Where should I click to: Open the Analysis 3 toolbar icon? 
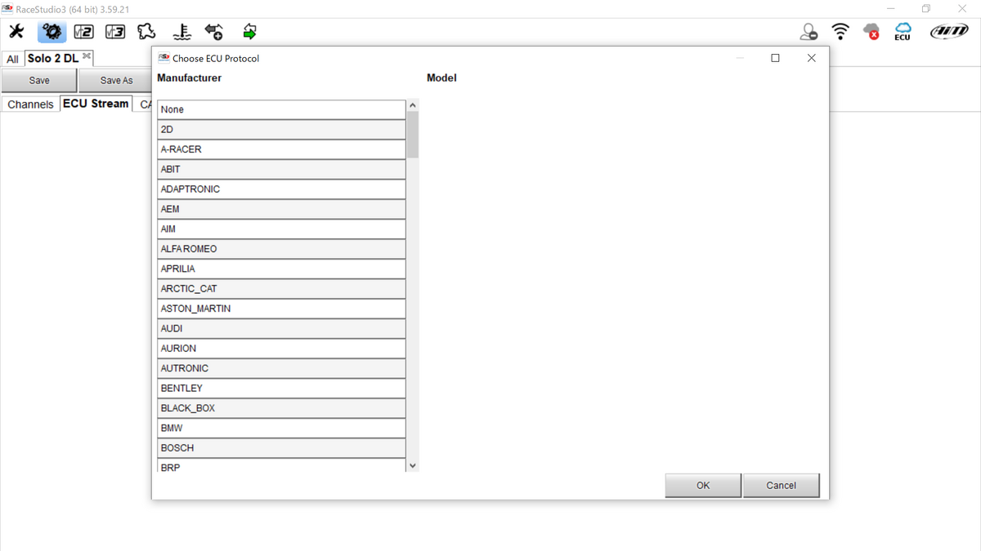click(115, 32)
